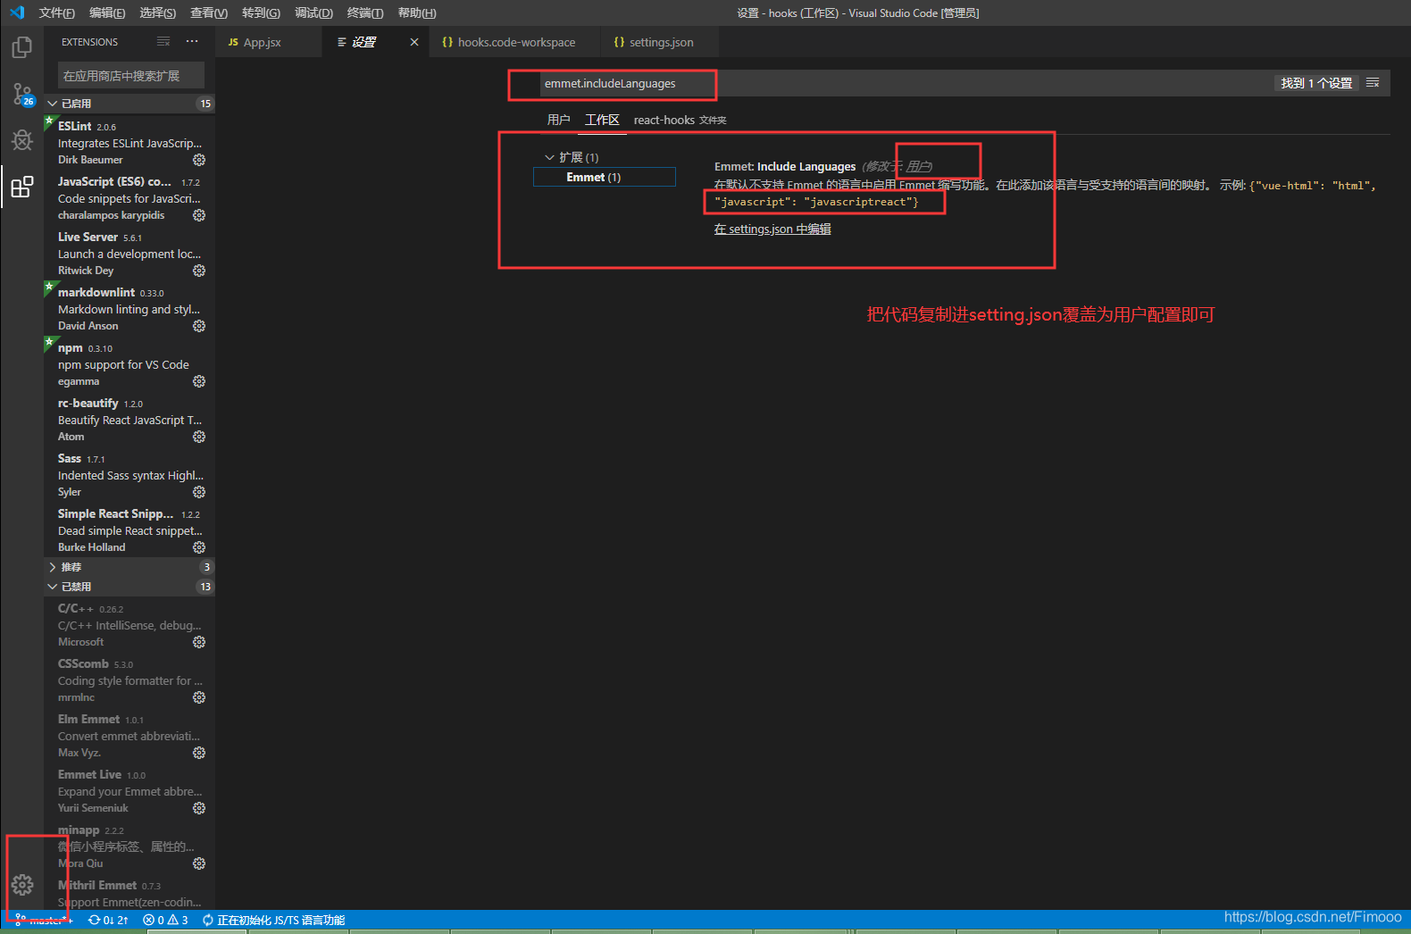
Task: Click the VS Code logo in title bar
Action: (17, 13)
